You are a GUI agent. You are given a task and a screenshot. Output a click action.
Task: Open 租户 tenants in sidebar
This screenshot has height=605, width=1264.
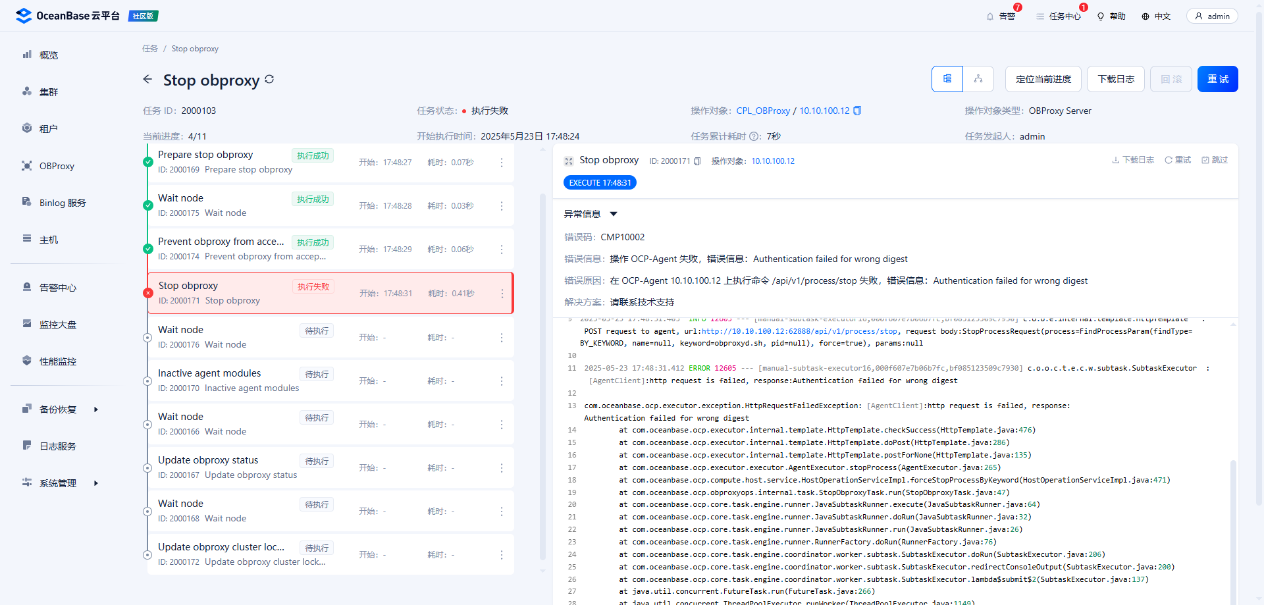pyautogui.click(x=49, y=129)
